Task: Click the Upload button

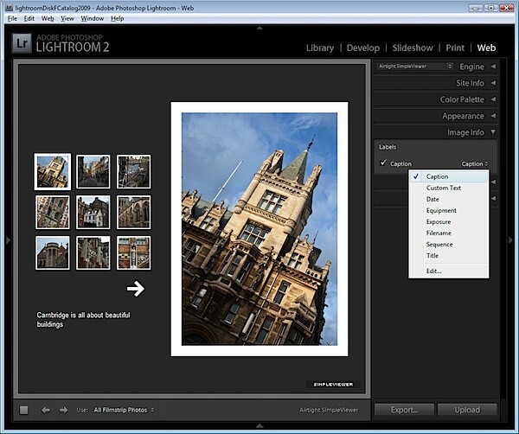Action: pos(467,410)
